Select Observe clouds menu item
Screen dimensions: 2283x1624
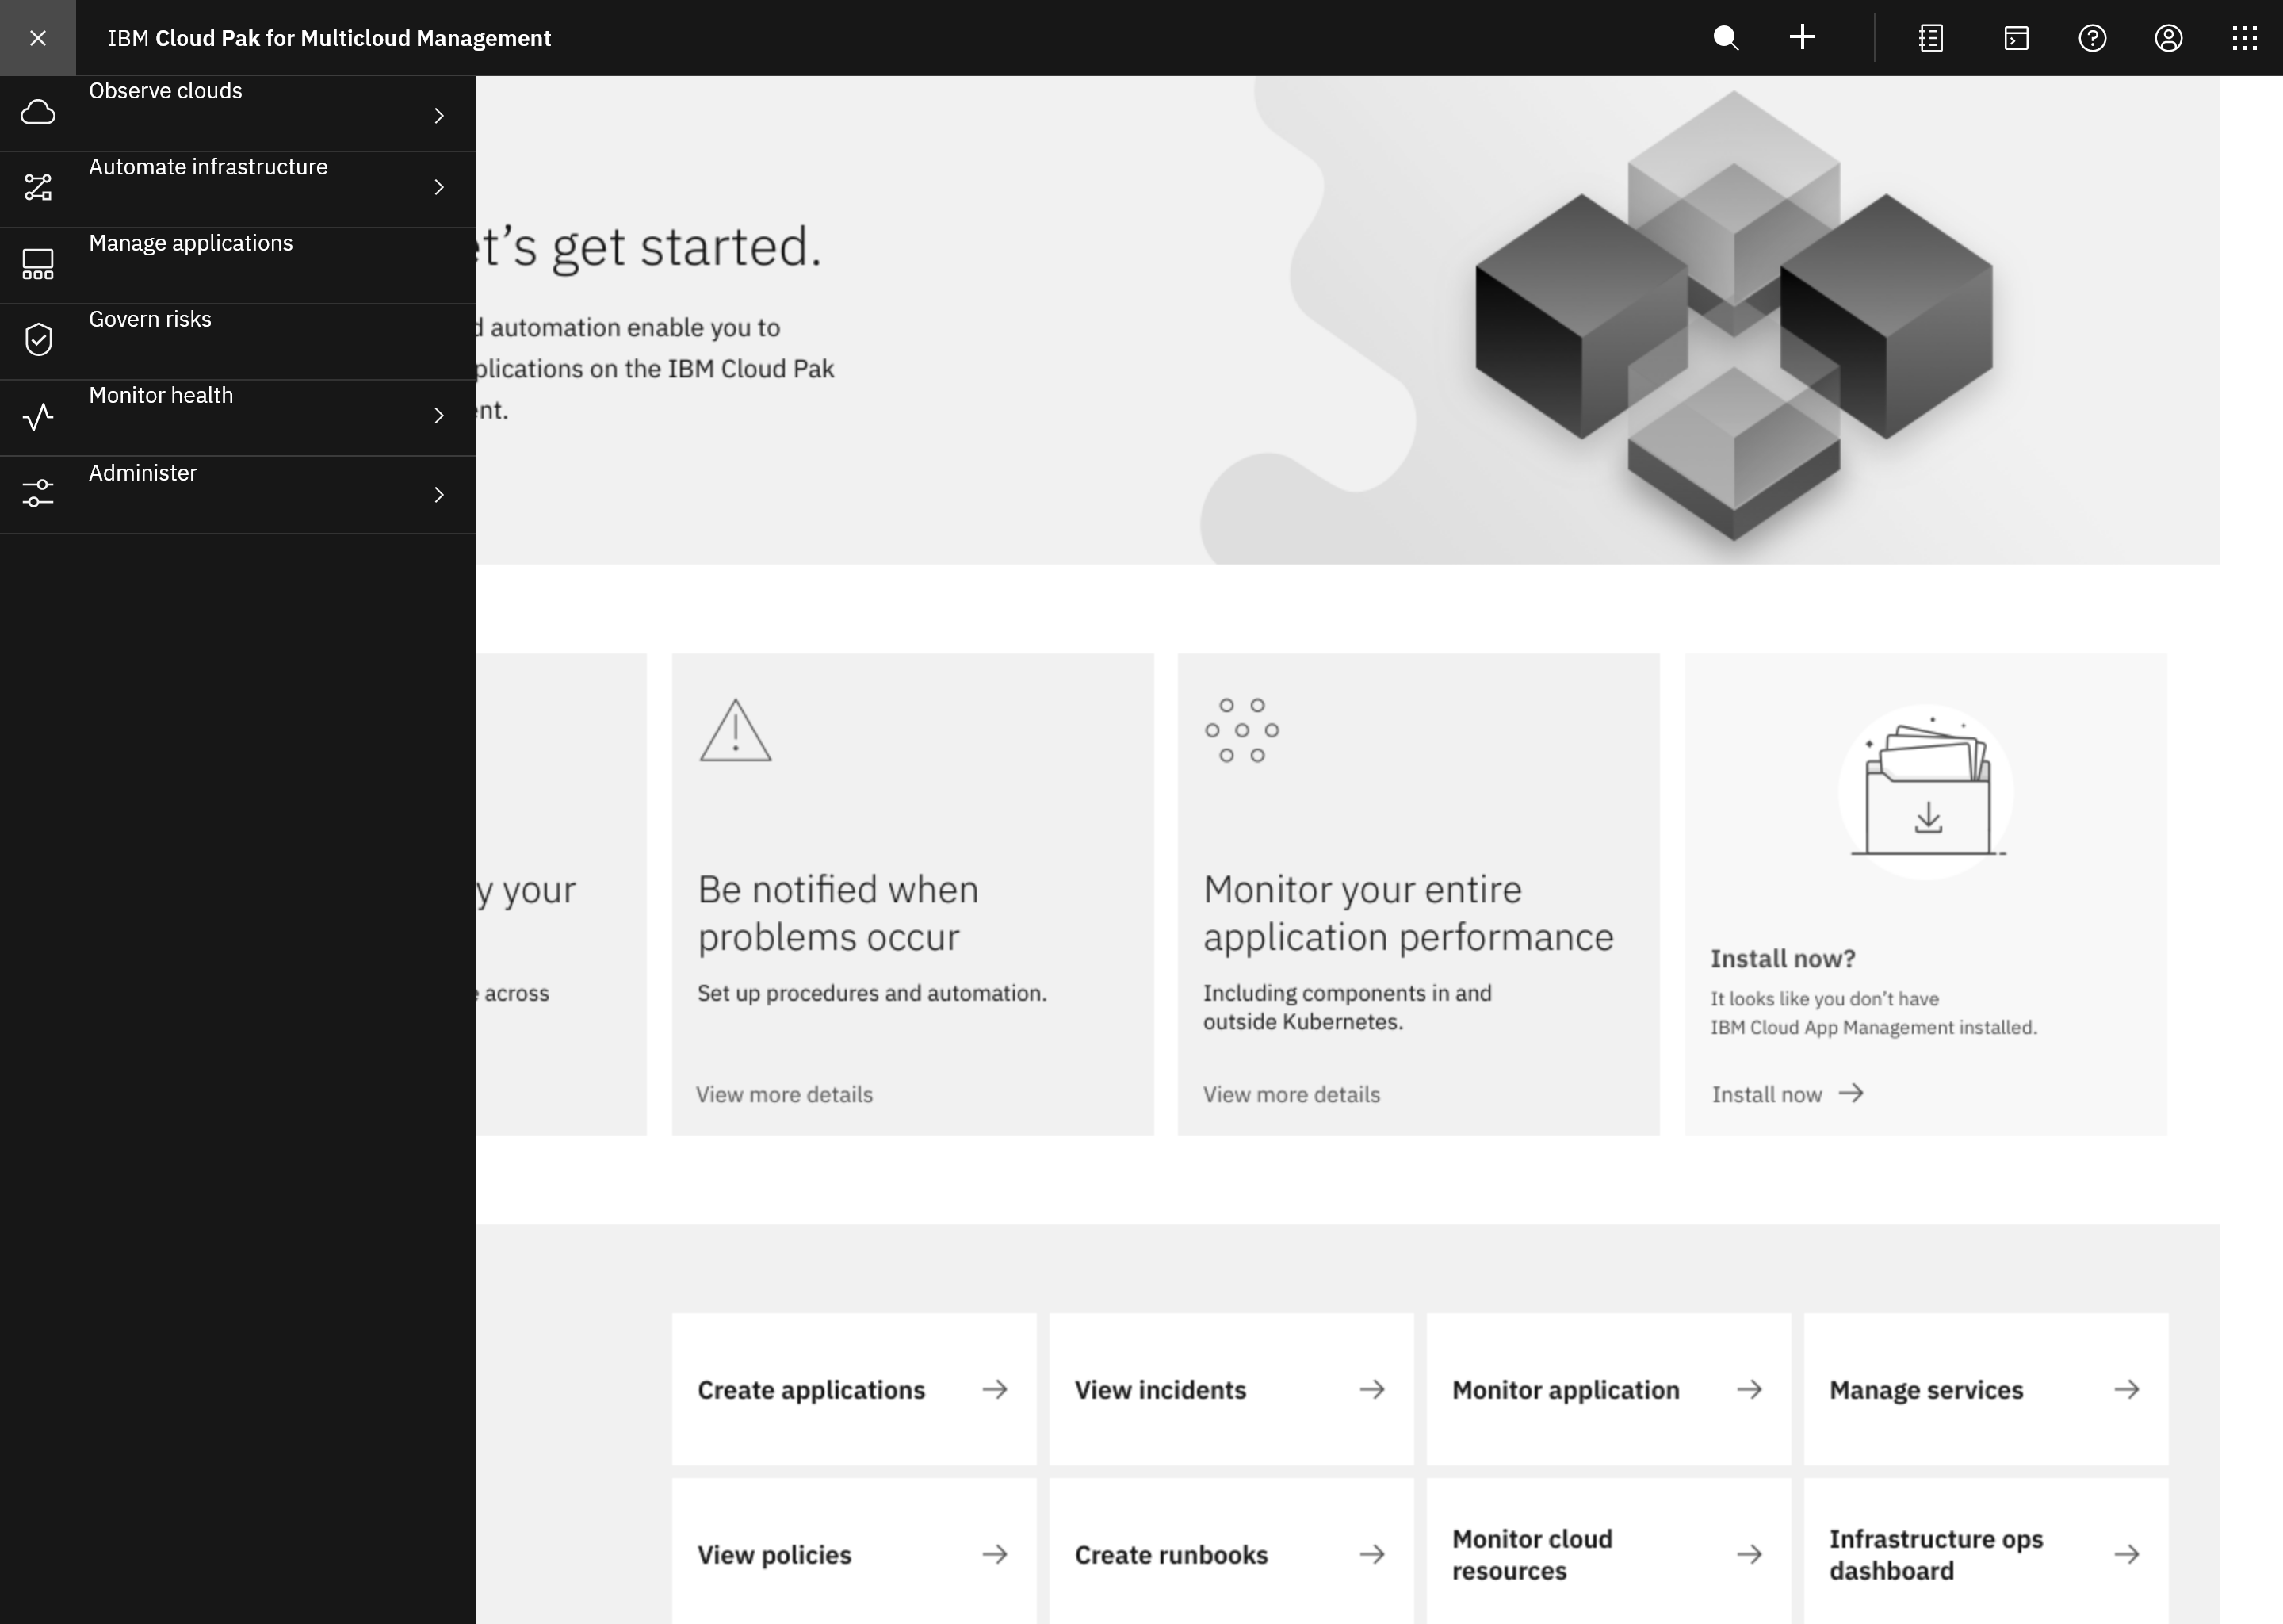tap(238, 113)
